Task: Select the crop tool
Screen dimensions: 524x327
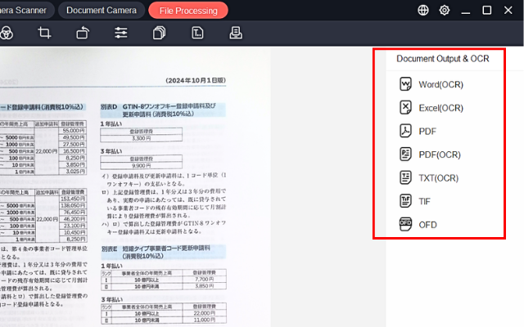Action: [x=45, y=33]
